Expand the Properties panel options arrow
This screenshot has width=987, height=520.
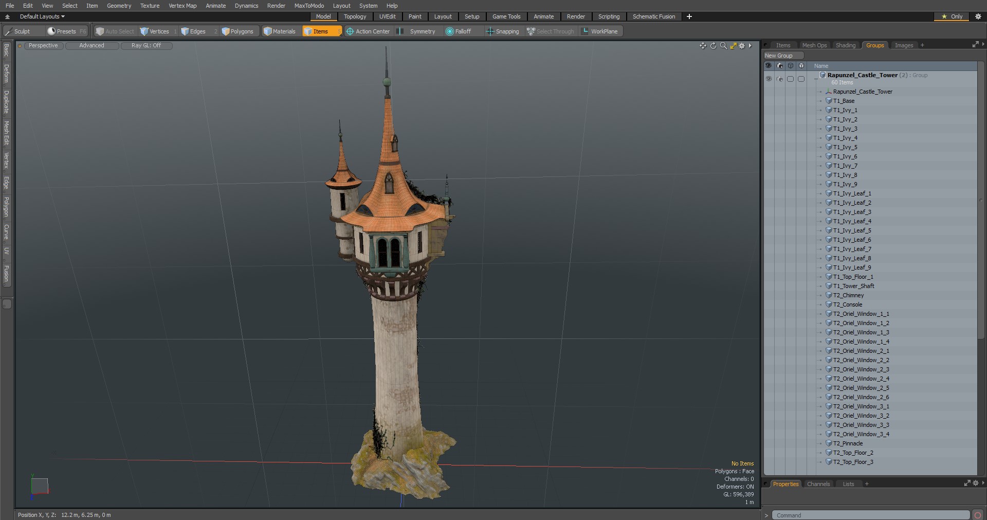tap(983, 483)
